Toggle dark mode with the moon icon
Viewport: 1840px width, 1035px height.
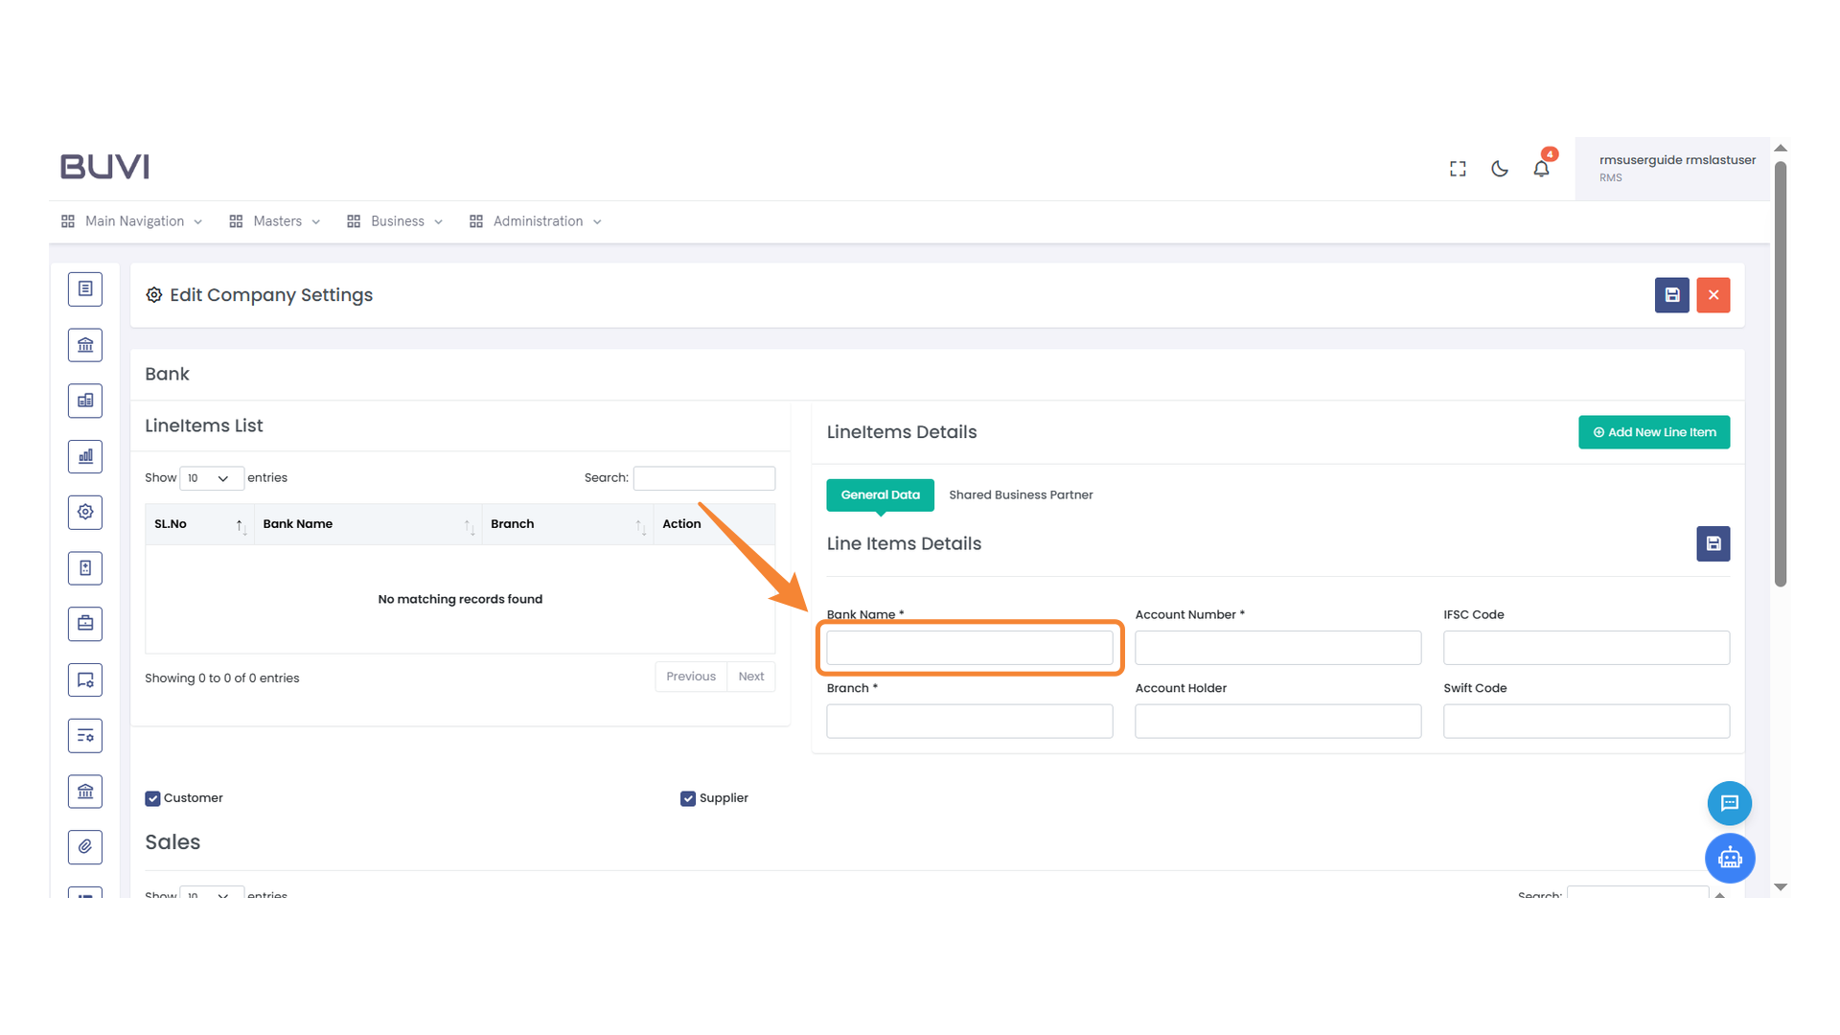(x=1499, y=168)
